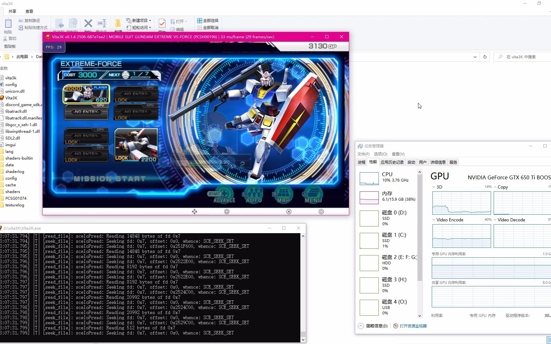The width and height of the screenshot is (551, 344).
Task: Open the Share (共享) ribbon tab
Action: coord(12,11)
